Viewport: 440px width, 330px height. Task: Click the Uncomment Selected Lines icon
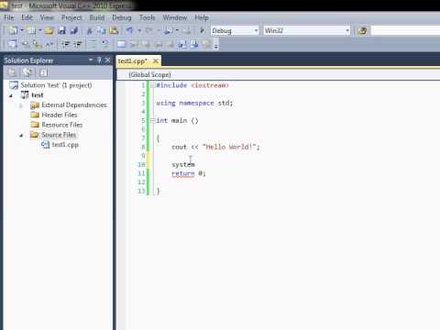(105, 44)
